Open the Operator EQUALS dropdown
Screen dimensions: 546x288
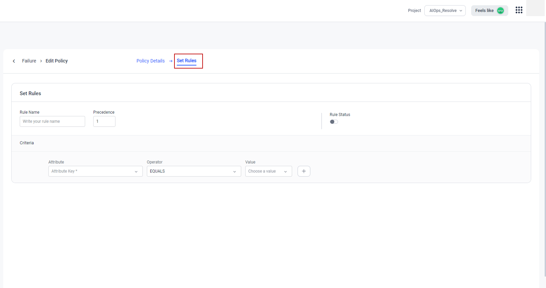pyautogui.click(x=194, y=171)
